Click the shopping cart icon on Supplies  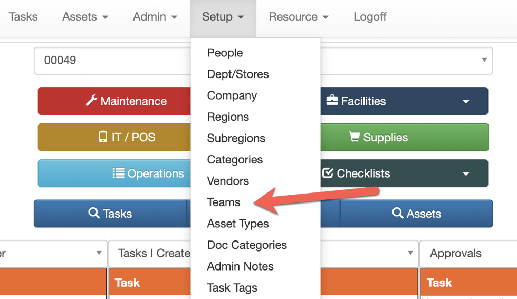354,137
